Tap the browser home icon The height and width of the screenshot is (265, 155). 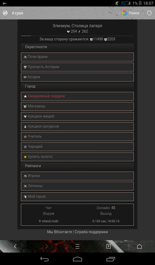[x=139, y=246]
